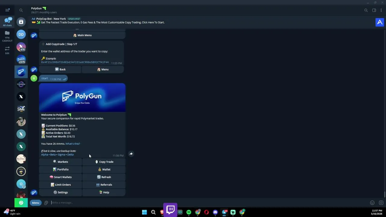Open the white X avatar chat
The image size is (386, 217).
click(21, 97)
